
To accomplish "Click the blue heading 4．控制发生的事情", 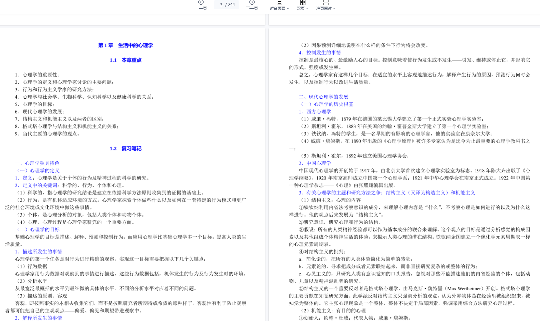I will click(x=320, y=53).
